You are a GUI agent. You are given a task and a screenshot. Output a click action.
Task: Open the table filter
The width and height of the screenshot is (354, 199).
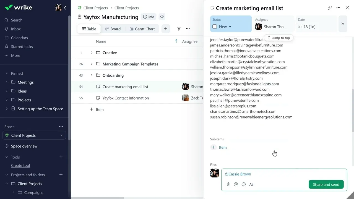tap(179, 29)
